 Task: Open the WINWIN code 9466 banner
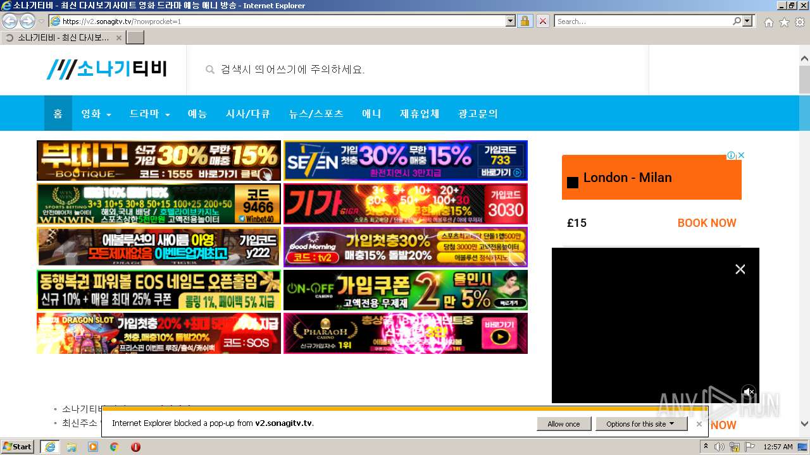(x=159, y=203)
